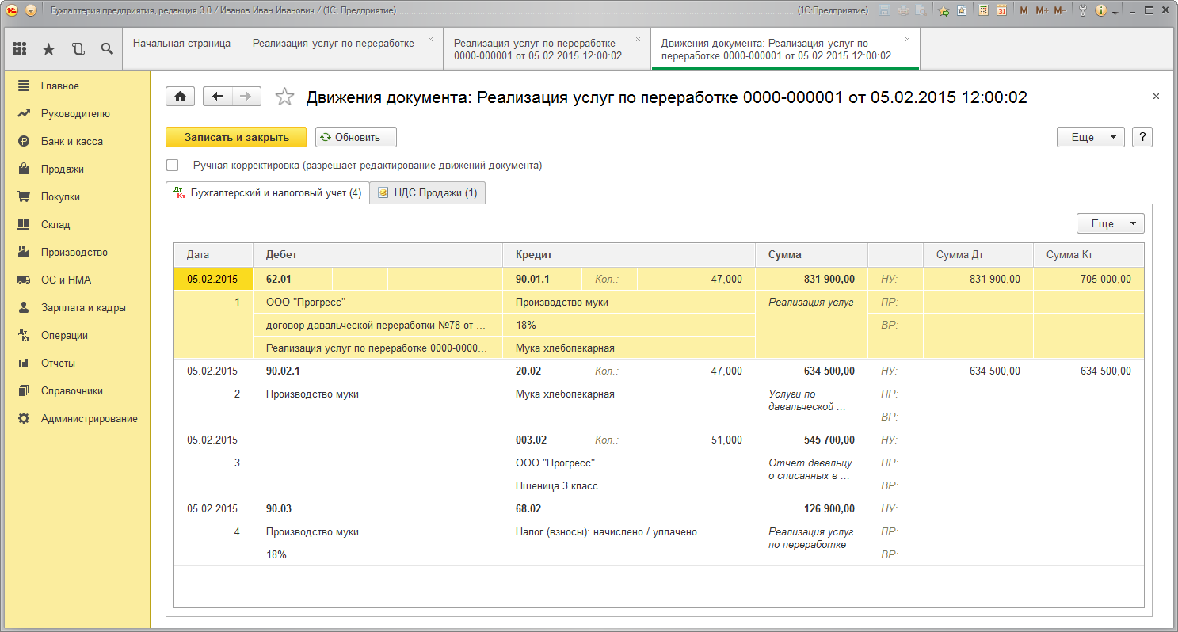Click the Save disk icon in title bar
The image size is (1178, 632).
click(883, 10)
